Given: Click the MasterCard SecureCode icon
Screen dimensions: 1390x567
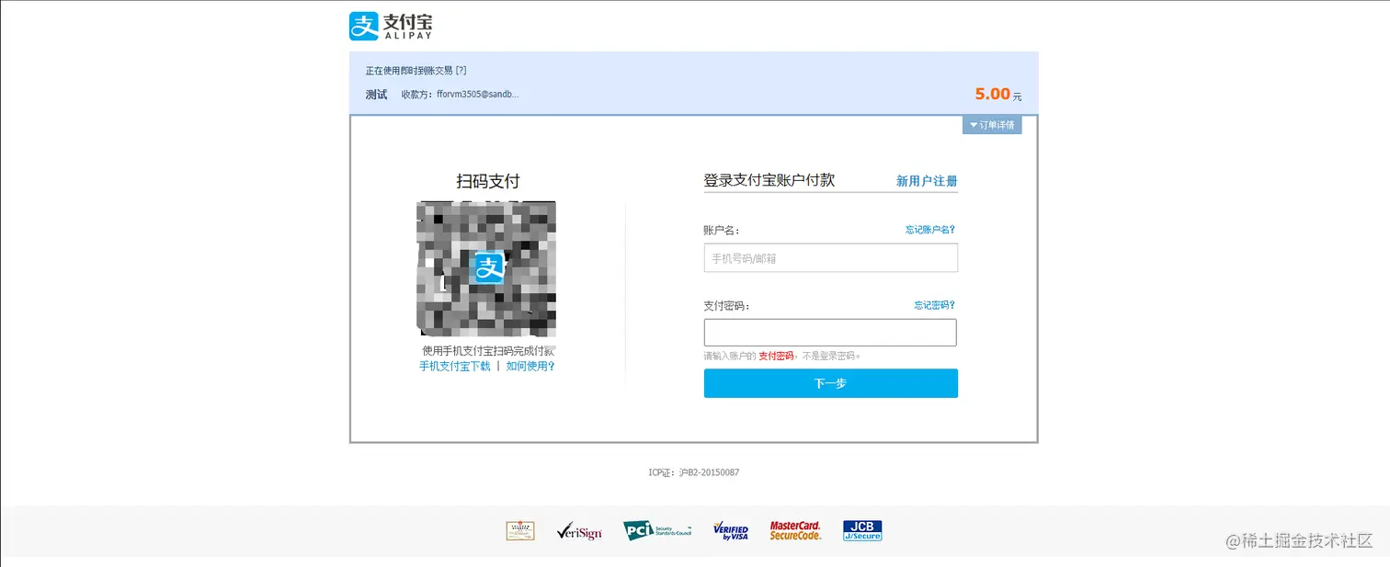Looking at the screenshot, I should pos(795,530).
